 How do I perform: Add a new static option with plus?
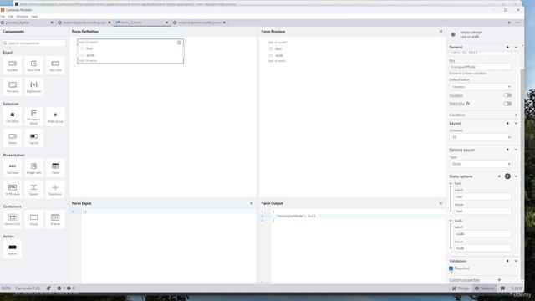499,176
